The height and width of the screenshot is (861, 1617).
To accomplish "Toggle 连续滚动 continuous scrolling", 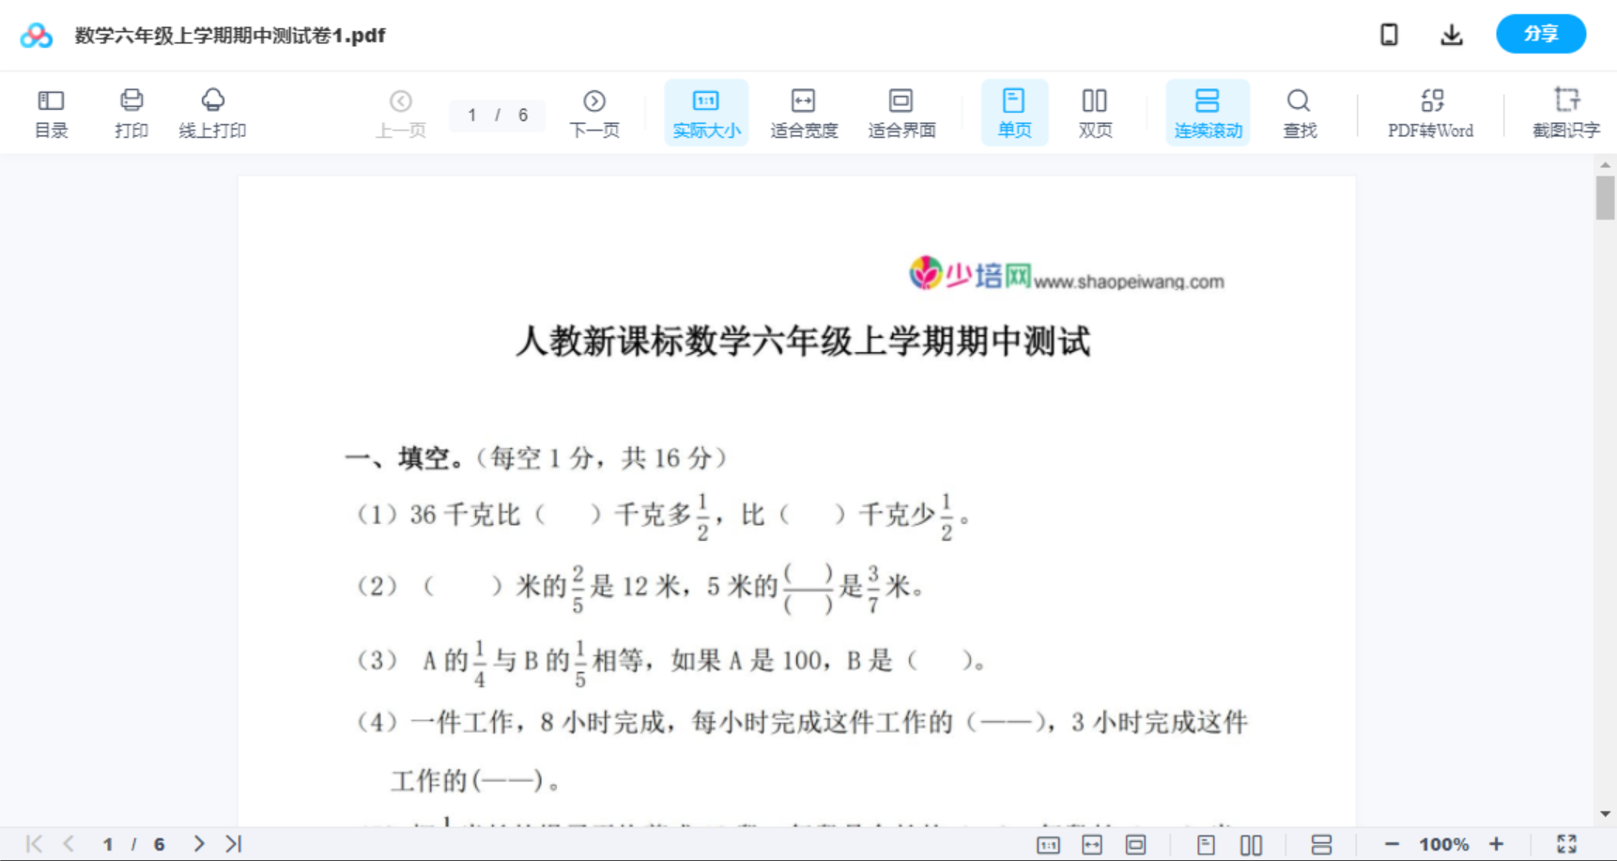I will pos(1208,112).
